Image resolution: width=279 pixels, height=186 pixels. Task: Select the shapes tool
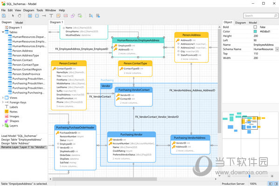tap(73, 16)
